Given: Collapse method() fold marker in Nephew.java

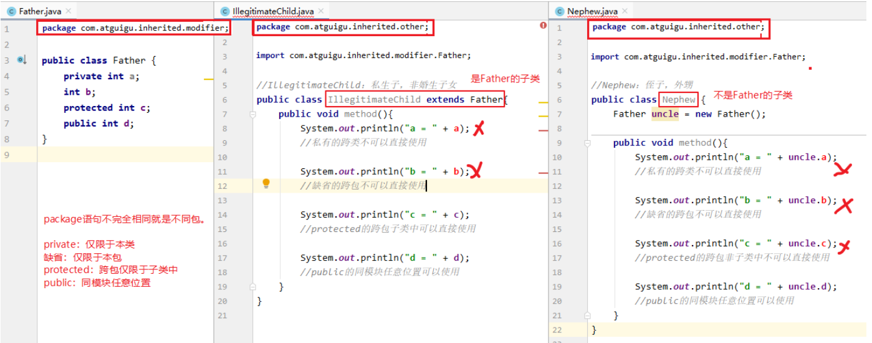Looking at the screenshot, I should tap(587, 143).
